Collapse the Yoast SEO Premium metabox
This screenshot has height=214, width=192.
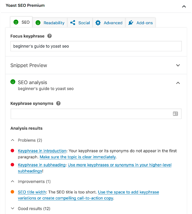(x=184, y=6)
